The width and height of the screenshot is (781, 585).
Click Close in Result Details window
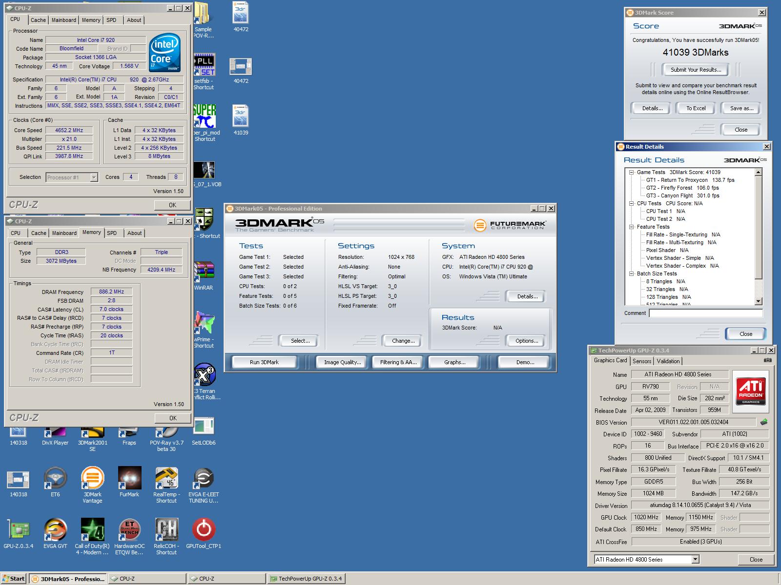point(745,334)
